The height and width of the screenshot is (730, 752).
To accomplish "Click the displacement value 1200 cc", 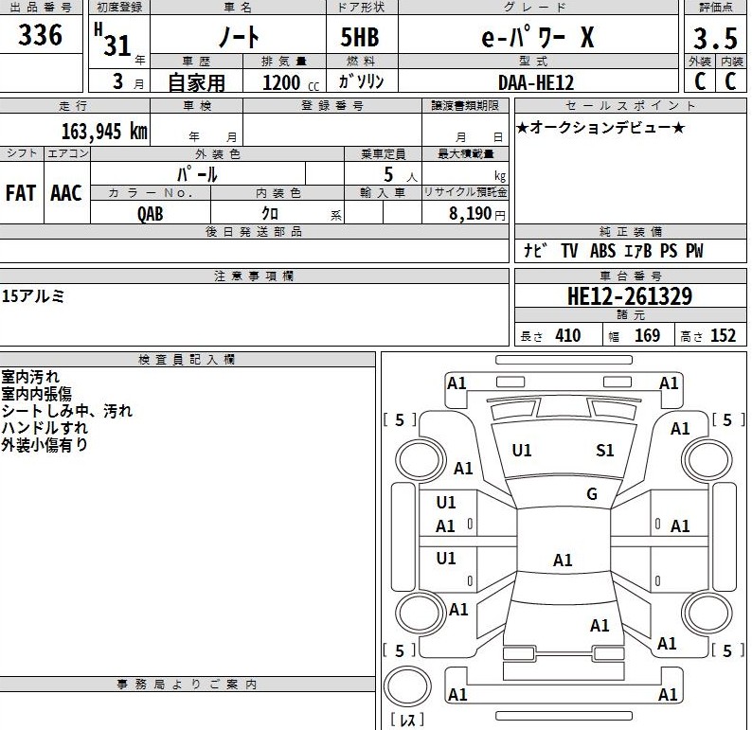I will [x=291, y=83].
